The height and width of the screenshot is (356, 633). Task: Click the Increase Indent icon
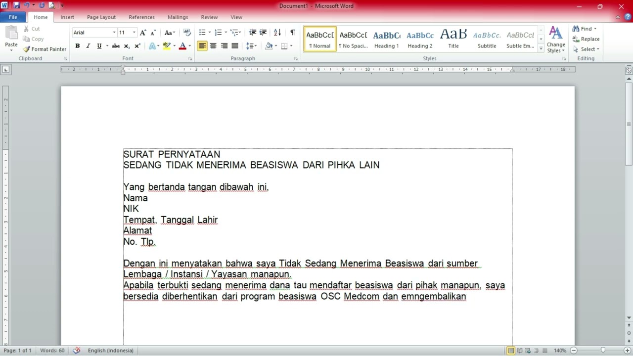(x=263, y=33)
